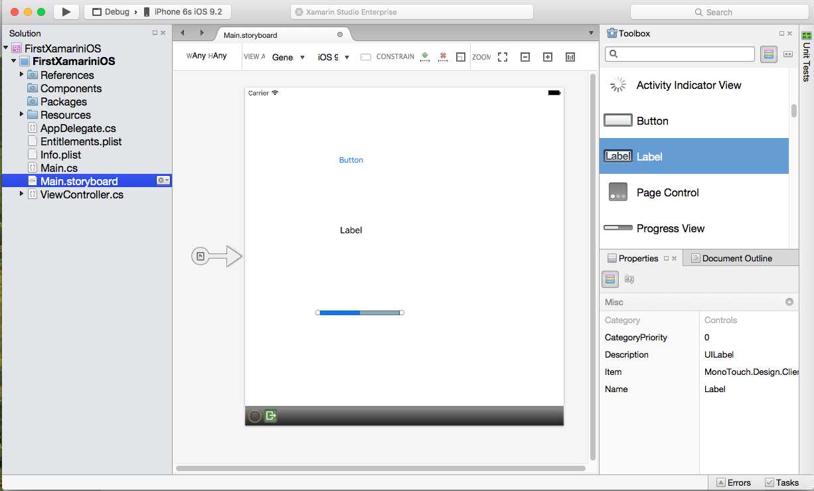Image resolution: width=814 pixels, height=491 pixels.
Task: Click the progress view on the canvas
Action: point(360,313)
